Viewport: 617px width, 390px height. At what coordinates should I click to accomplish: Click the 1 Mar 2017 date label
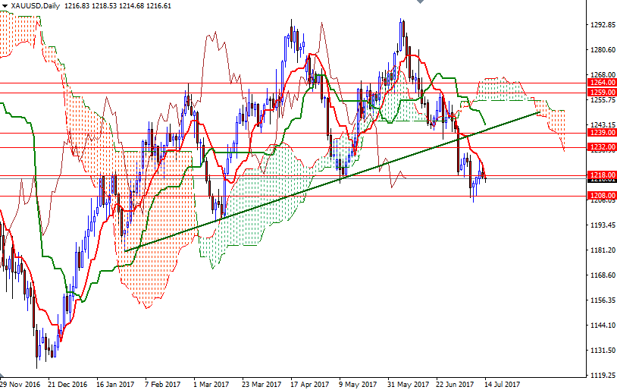coord(211,384)
